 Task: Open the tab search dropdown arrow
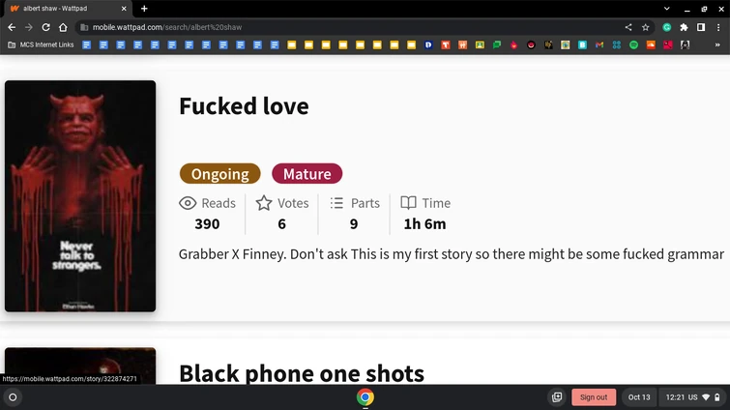[x=667, y=9]
